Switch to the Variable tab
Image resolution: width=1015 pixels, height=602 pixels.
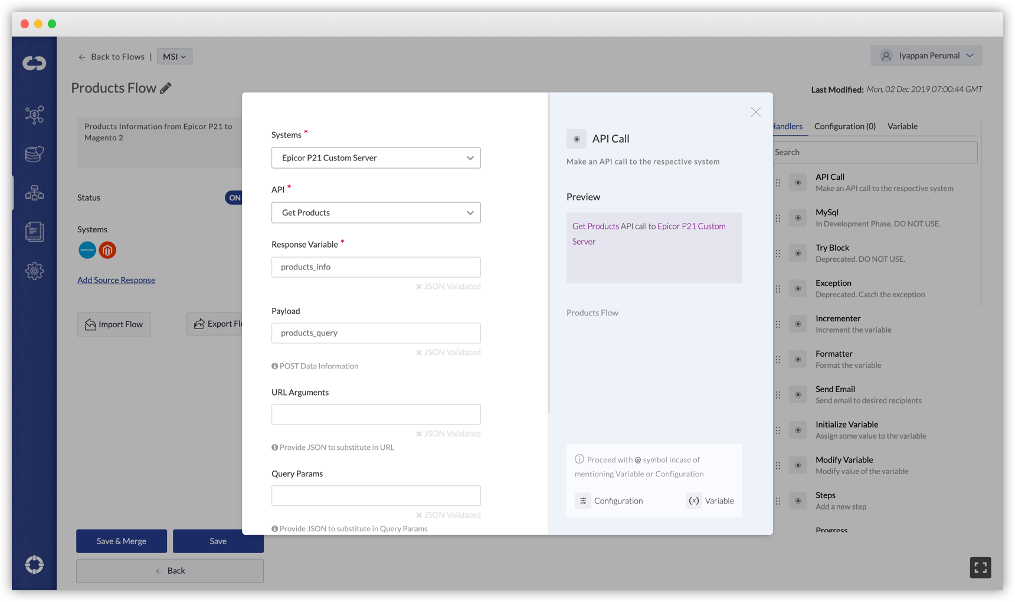point(902,126)
